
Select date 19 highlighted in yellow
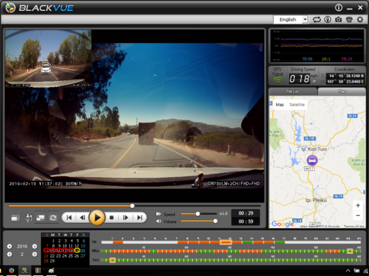click(77, 250)
